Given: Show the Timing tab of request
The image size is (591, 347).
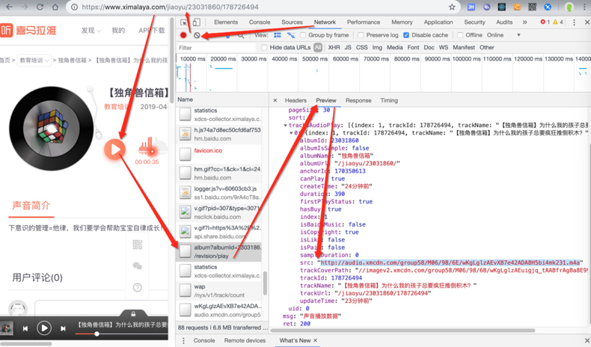Looking at the screenshot, I should 389,100.
